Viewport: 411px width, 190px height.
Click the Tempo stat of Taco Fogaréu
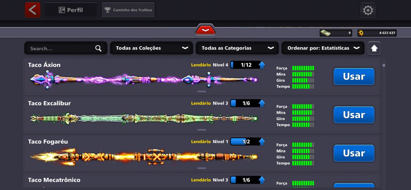pos(295,163)
